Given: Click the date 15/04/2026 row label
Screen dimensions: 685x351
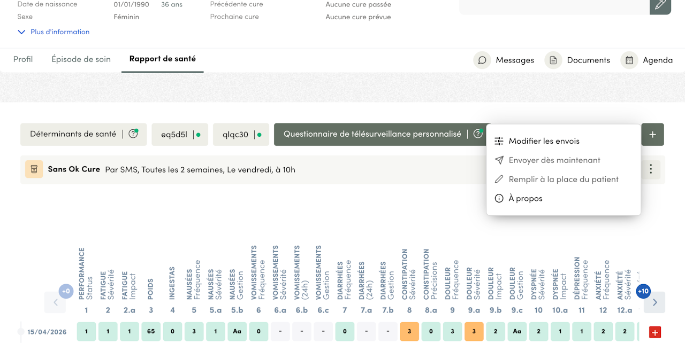Looking at the screenshot, I should (47, 332).
